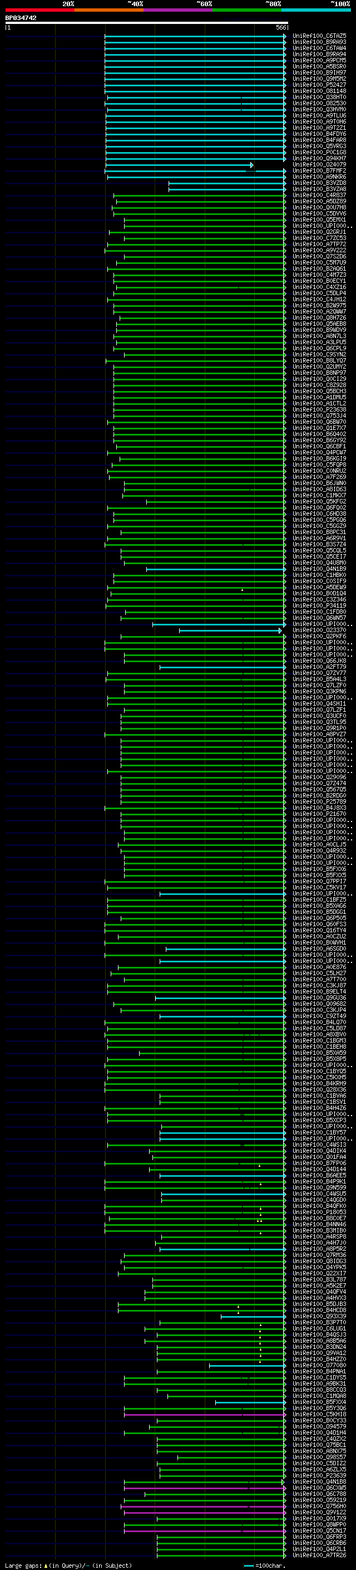The width and height of the screenshot is (356, 1570).
Task: Select the UniRef100_Q6BW70 label
Action: tap(319, 422)
